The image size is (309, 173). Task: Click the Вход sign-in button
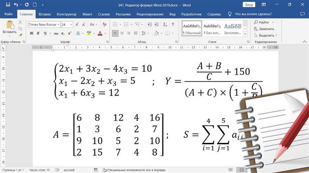click(248, 5)
